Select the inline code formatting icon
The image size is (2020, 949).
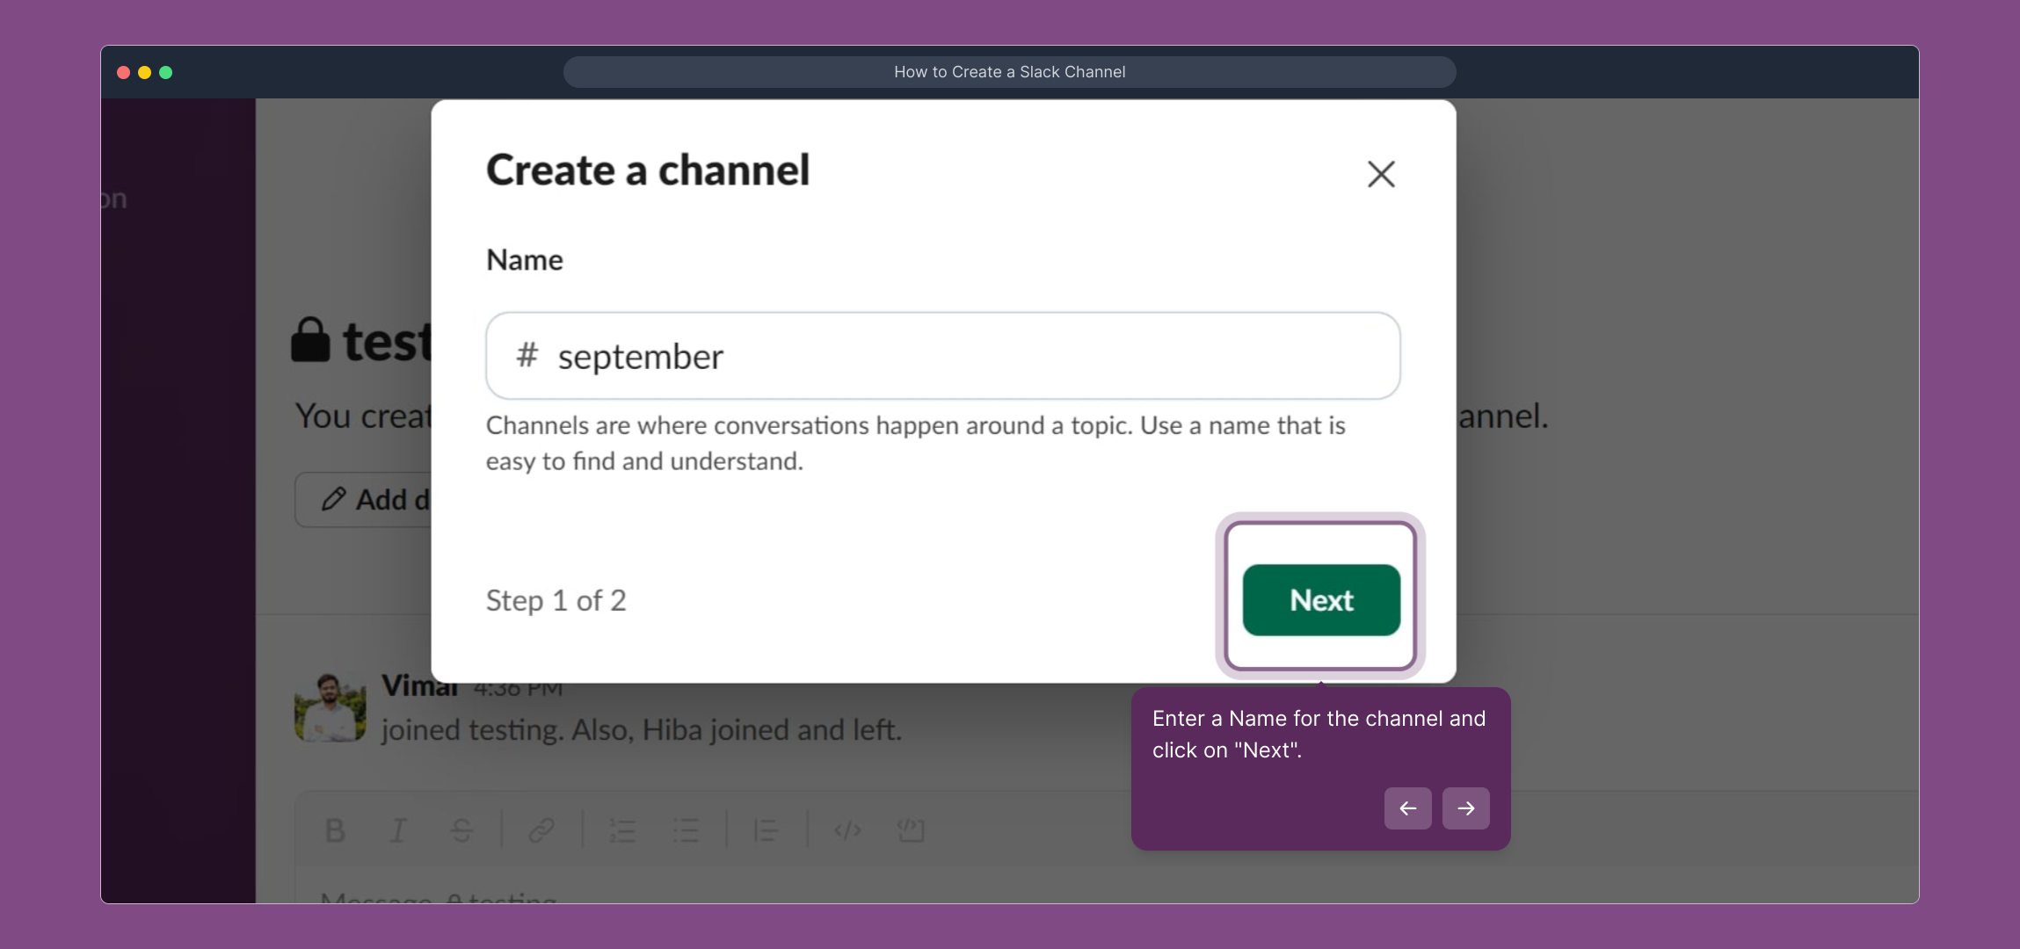click(847, 830)
